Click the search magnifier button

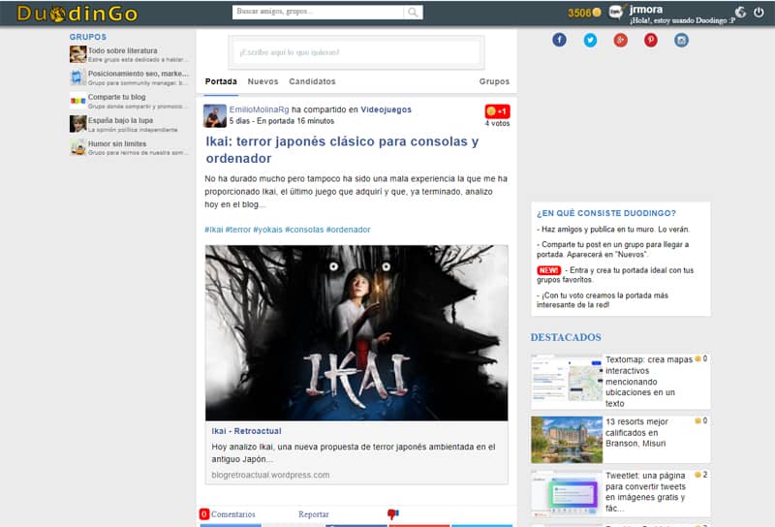413,12
